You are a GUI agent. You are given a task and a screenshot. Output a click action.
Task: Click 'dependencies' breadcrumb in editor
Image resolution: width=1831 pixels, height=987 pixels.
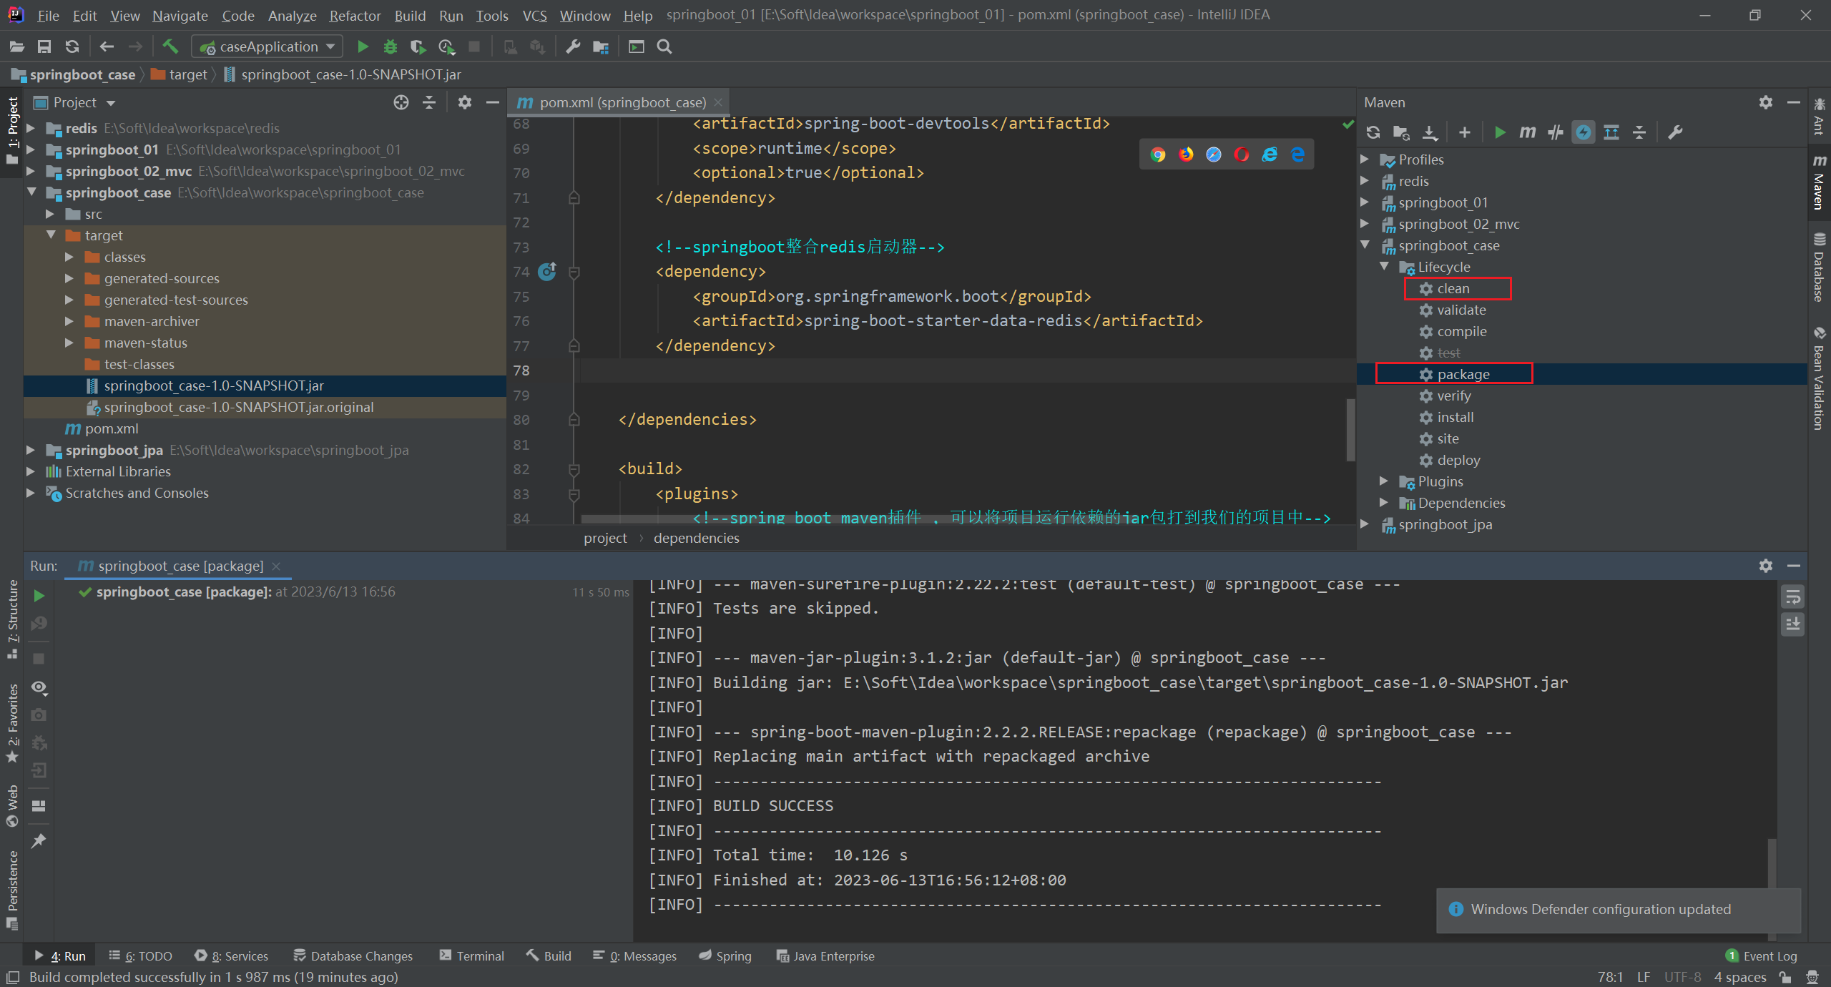(x=696, y=538)
